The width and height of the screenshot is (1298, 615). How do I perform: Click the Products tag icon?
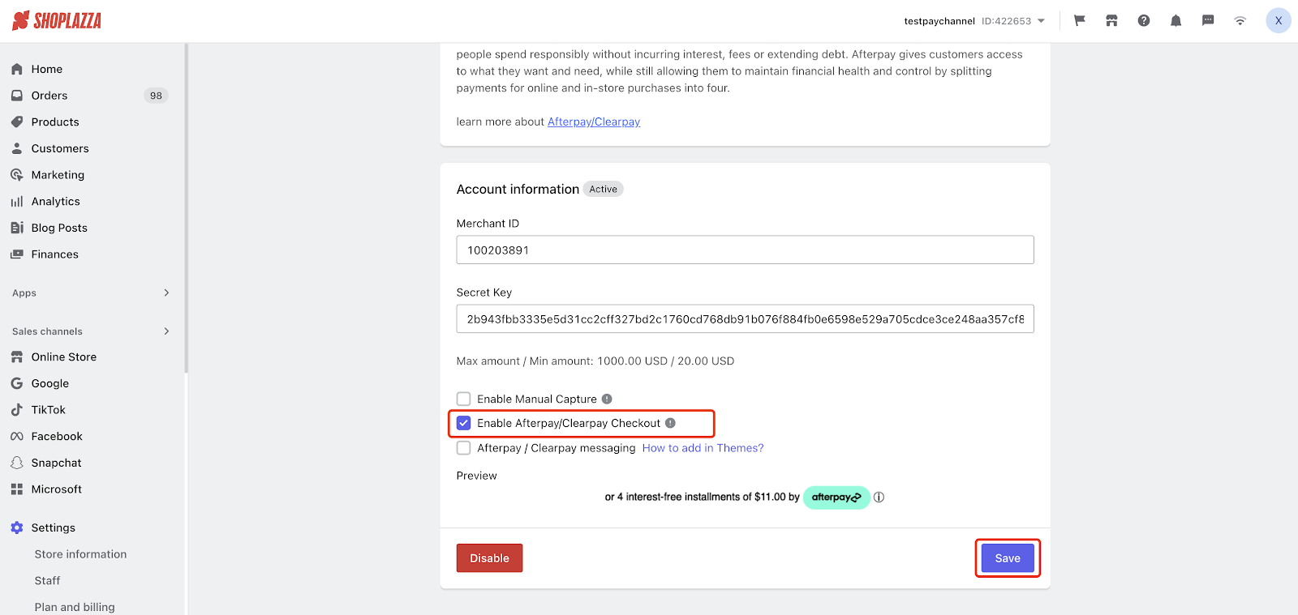[17, 122]
